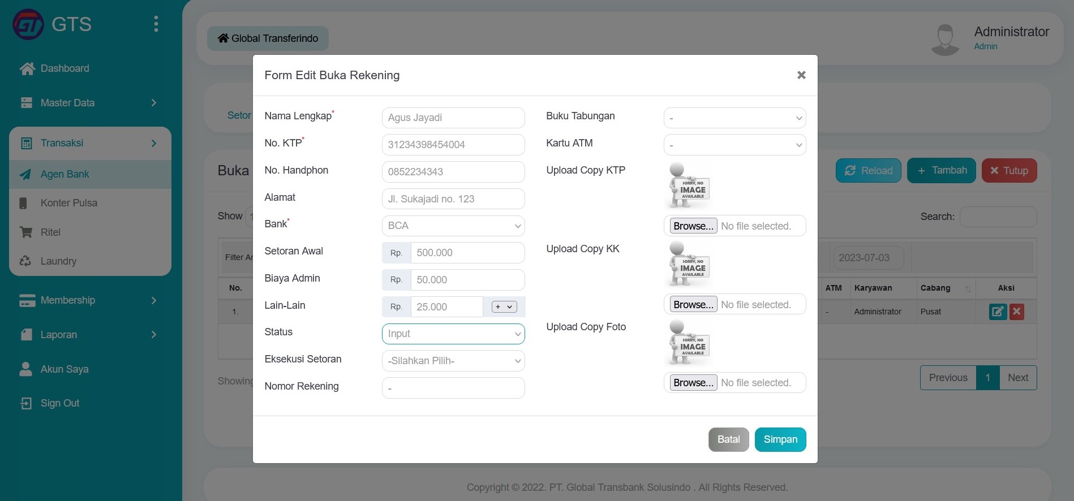Click the Alamat input field
This screenshot has width=1074, height=501.
click(453, 199)
